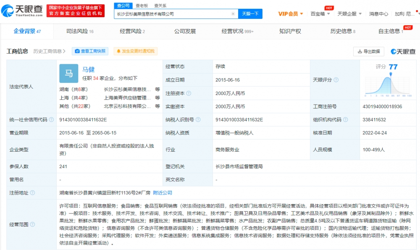Switch to the 企业背景 tab
This screenshot has height=250, width=420.
click(x=27, y=32)
